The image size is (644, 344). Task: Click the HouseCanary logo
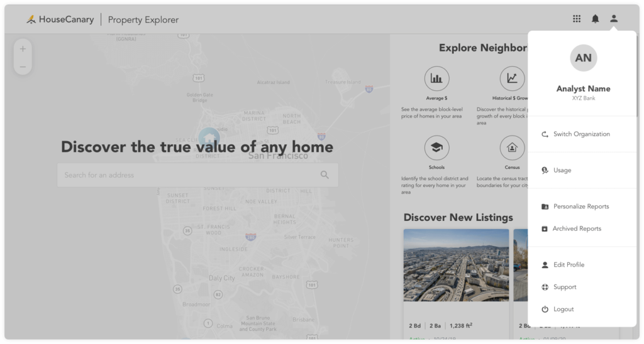pyautogui.click(x=60, y=19)
